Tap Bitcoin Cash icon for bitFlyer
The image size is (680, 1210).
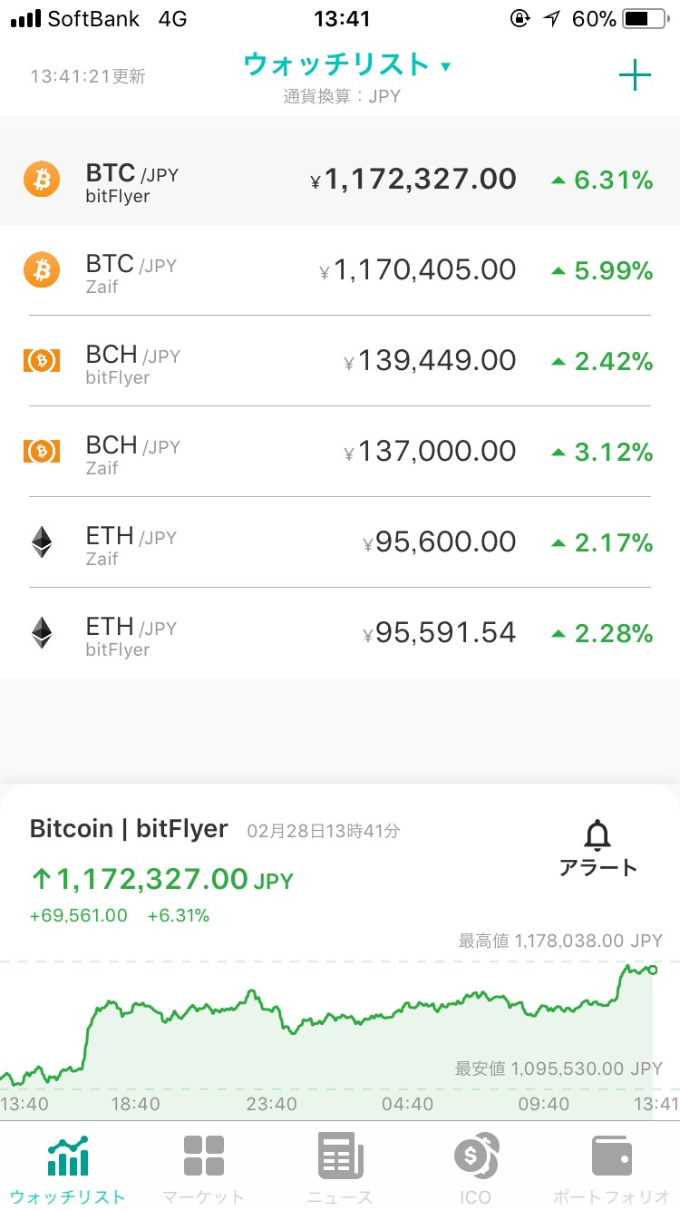(x=42, y=361)
